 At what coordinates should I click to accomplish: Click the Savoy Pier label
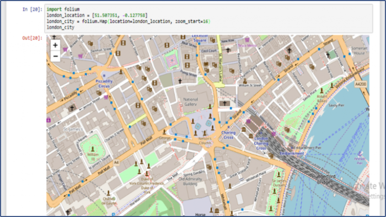pos(336,105)
